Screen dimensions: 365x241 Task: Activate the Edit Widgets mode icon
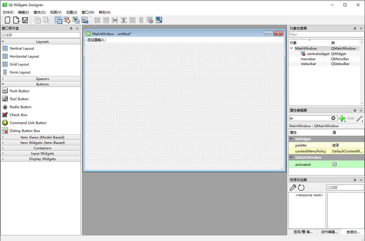coord(58,20)
